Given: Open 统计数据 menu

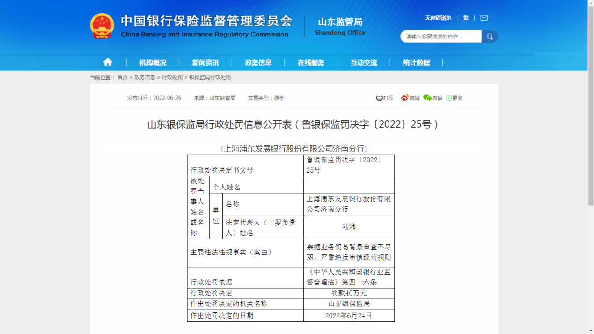Looking at the screenshot, I should pyautogui.click(x=416, y=63).
